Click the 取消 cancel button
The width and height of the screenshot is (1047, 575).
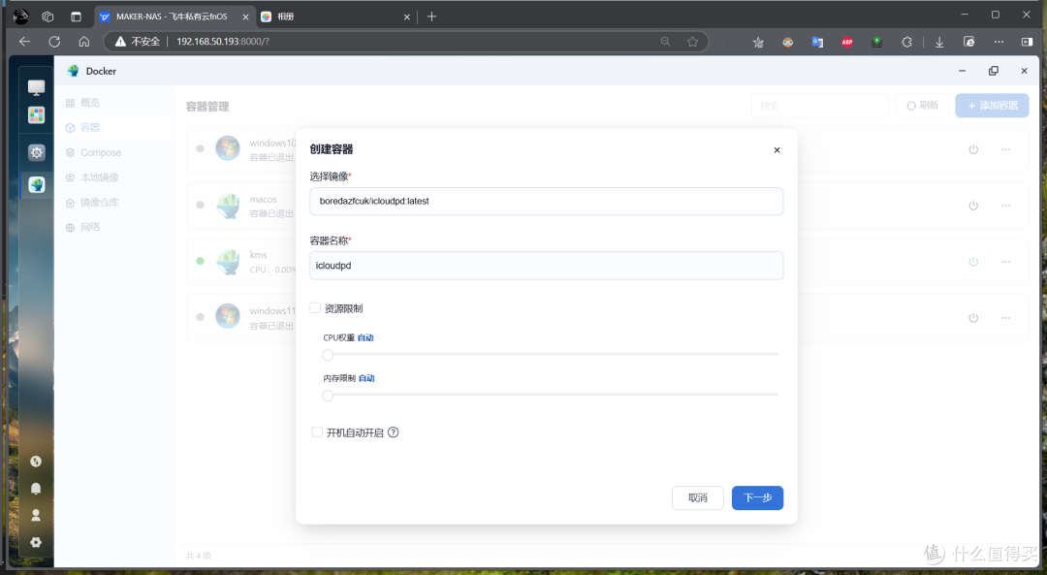point(698,497)
